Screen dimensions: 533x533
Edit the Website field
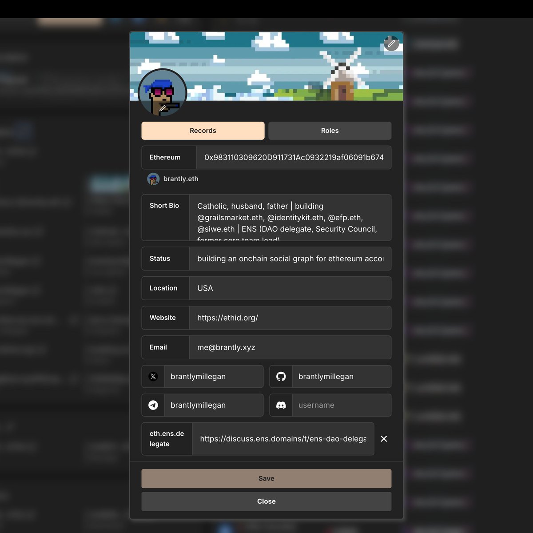[290, 318]
